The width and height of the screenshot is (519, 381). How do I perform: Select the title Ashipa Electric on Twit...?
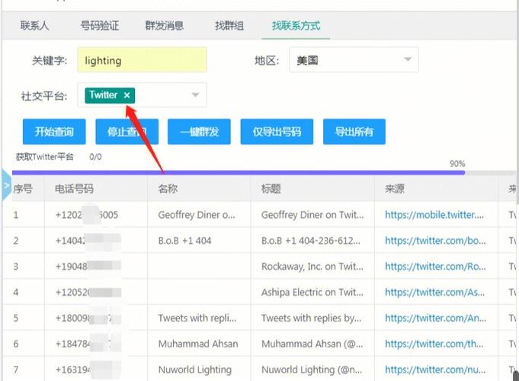click(x=312, y=293)
